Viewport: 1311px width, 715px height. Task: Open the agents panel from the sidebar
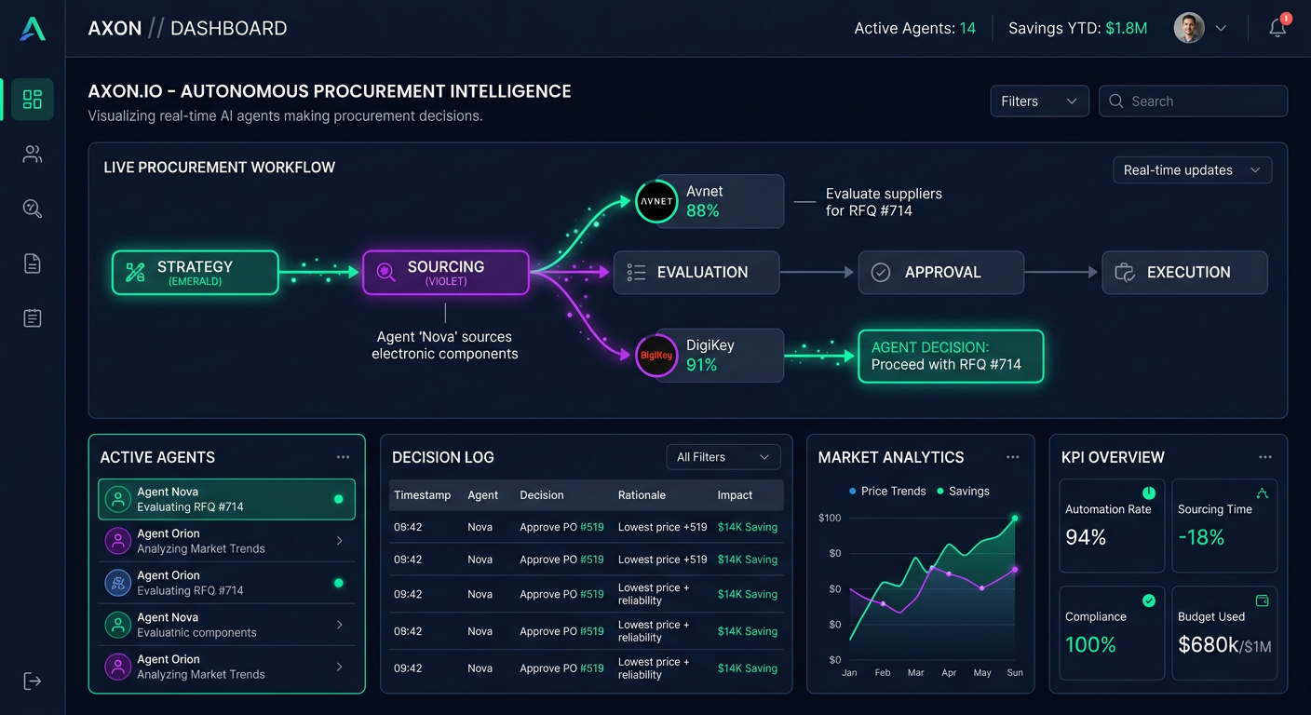(32, 155)
